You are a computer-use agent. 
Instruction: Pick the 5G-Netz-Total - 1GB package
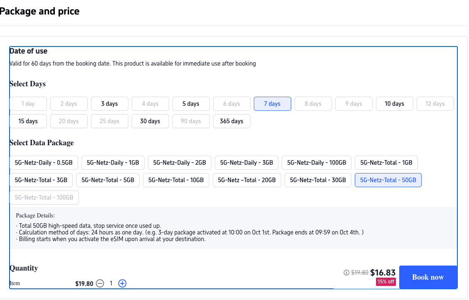(x=386, y=163)
